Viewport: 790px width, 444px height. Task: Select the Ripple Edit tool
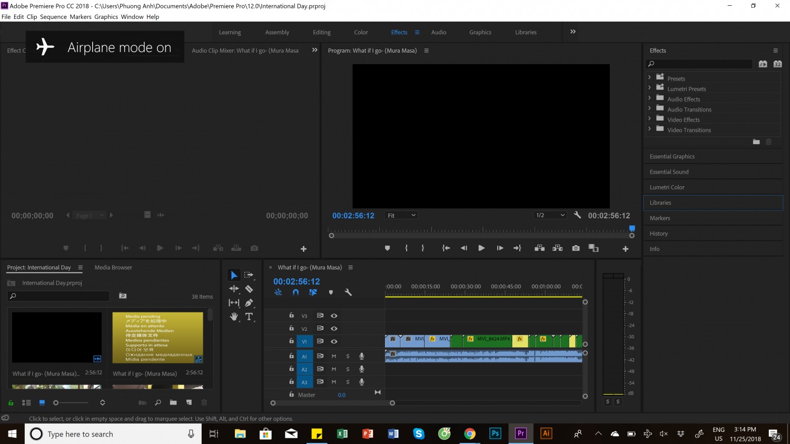(x=234, y=288)
